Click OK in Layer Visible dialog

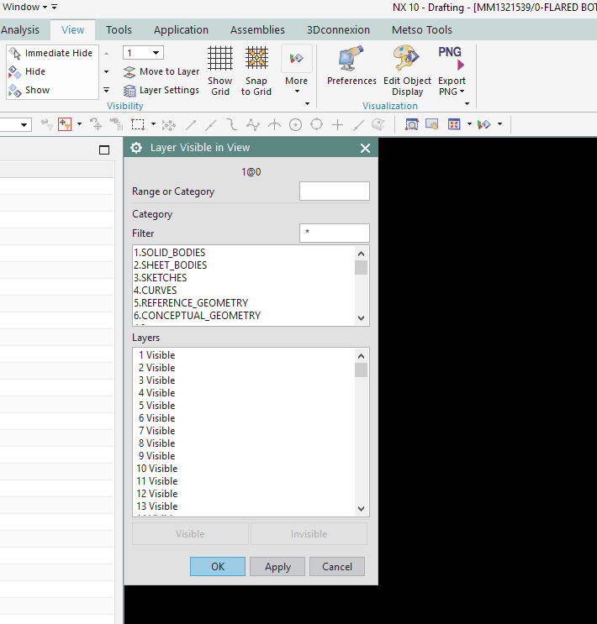click(x=218, y=566)
